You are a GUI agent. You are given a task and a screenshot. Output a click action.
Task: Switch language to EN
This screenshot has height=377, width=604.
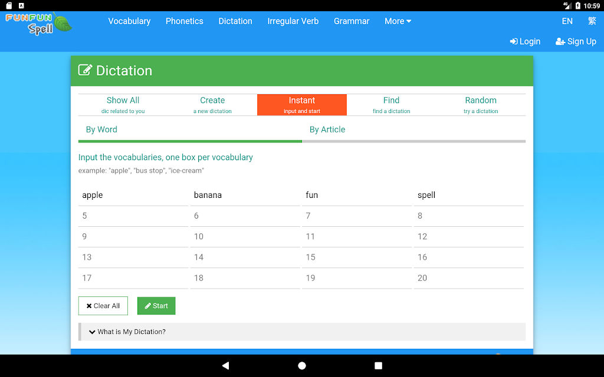tap(567, 21)
